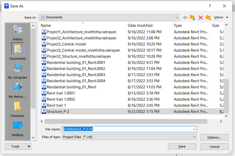Go up one folder level
This screenshot has height=156, width=235.
tap(192, 18)
